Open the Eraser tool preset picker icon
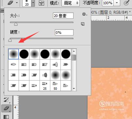 click(11, 3)
